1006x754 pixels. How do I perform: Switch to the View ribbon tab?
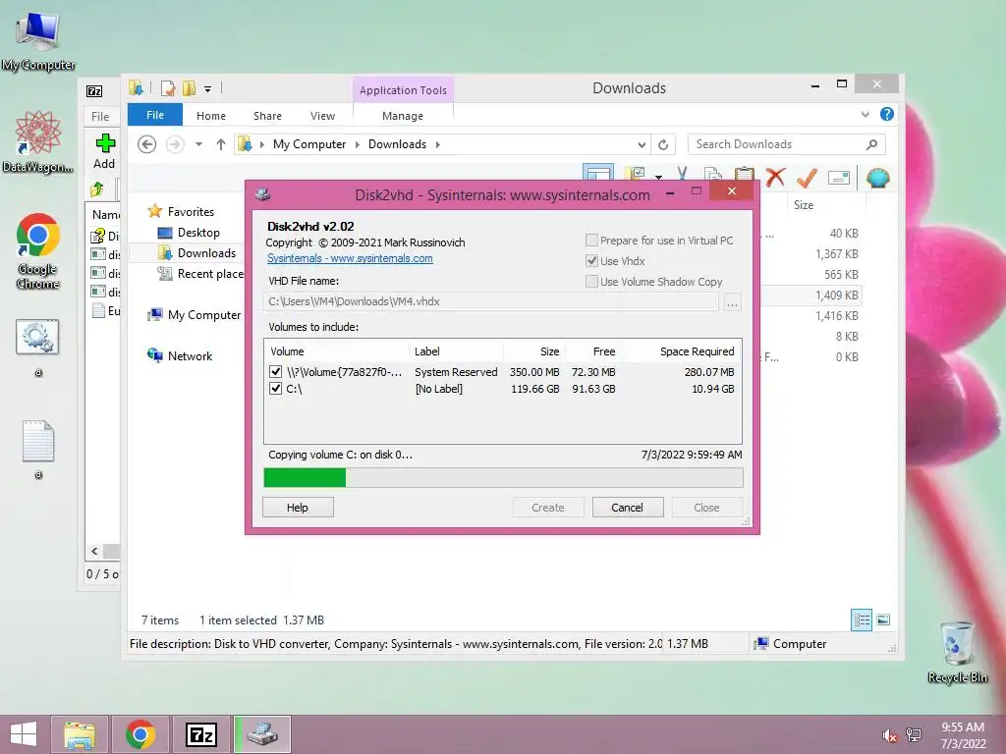(322, 116)
